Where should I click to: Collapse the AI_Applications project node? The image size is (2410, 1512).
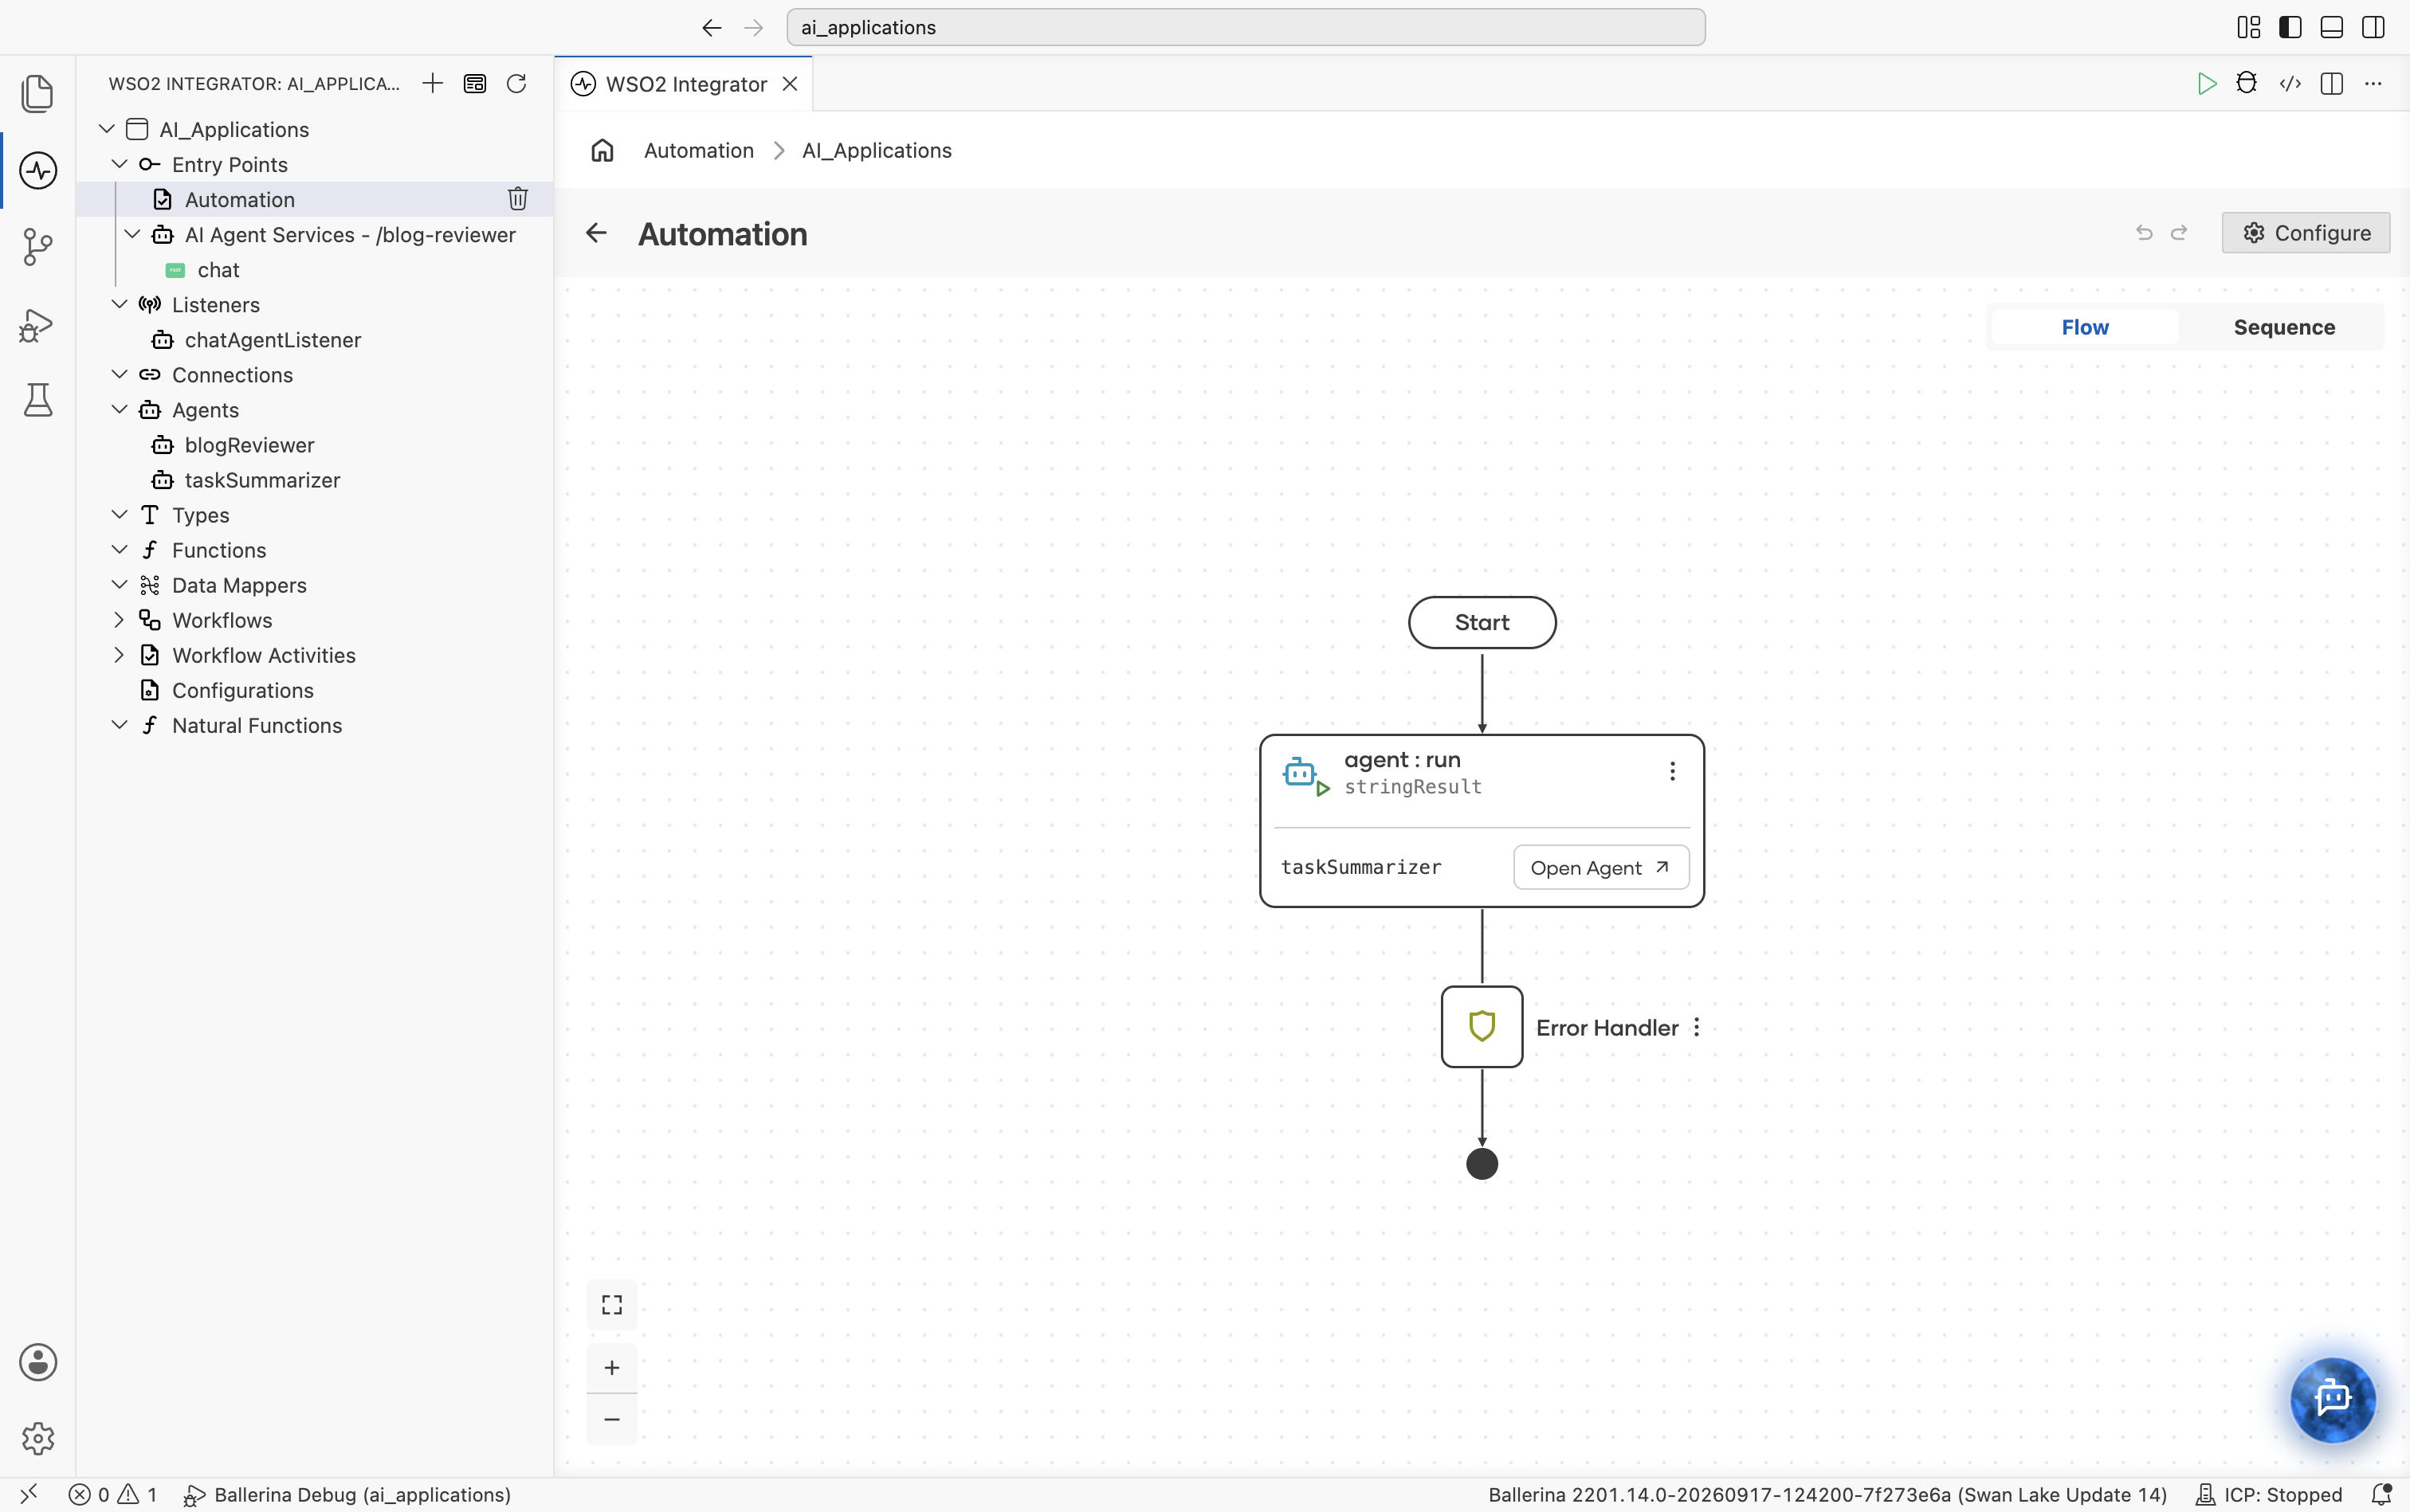(x=107, y=129)
